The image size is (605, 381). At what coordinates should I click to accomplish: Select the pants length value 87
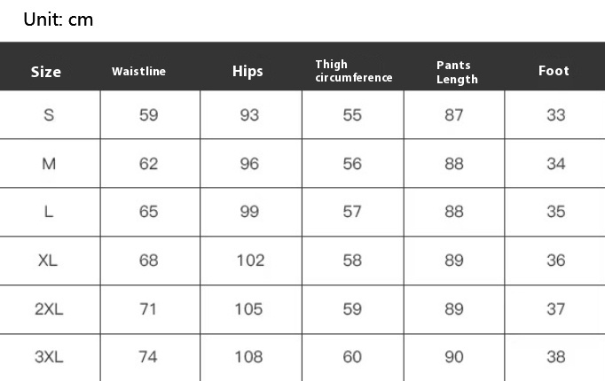(454, 115)
